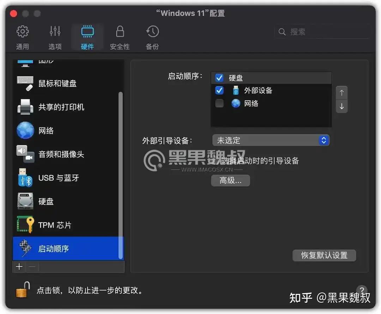This screenshot has height=314, width=381.
Task: View the 备份 settings pane
Action: click(x=152, y=36)
